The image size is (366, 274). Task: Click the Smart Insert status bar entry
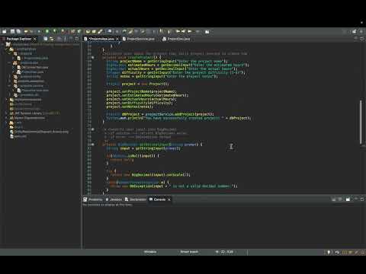click(189, 252)
